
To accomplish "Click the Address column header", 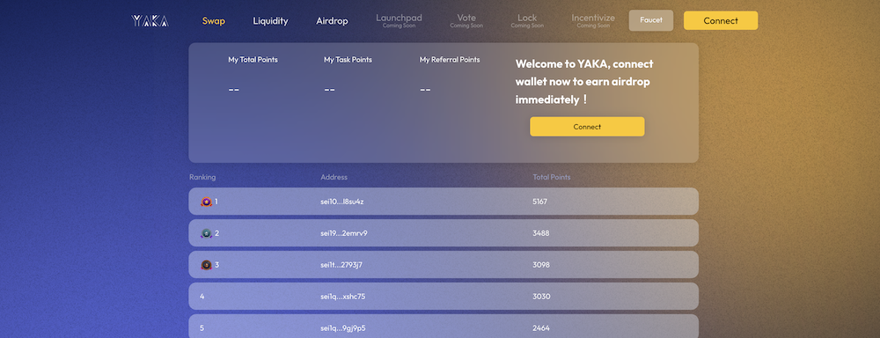I will (x=334, y=178).
